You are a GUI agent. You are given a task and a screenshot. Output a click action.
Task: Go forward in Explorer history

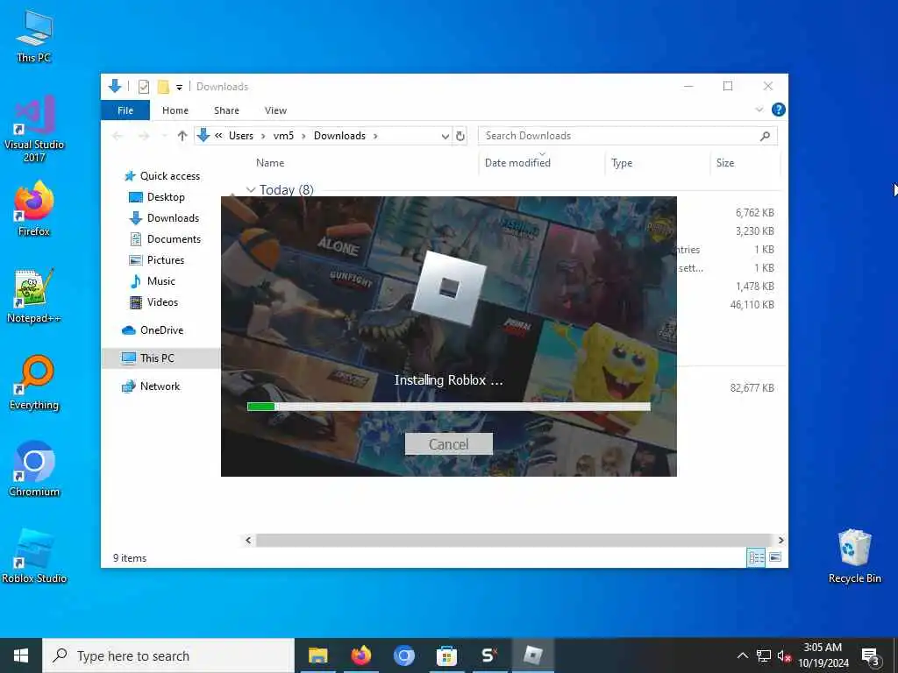coord(143,136)
